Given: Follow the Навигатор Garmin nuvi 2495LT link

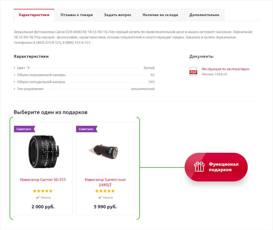Looking at the screenshot, I should [x=105, y=182].
